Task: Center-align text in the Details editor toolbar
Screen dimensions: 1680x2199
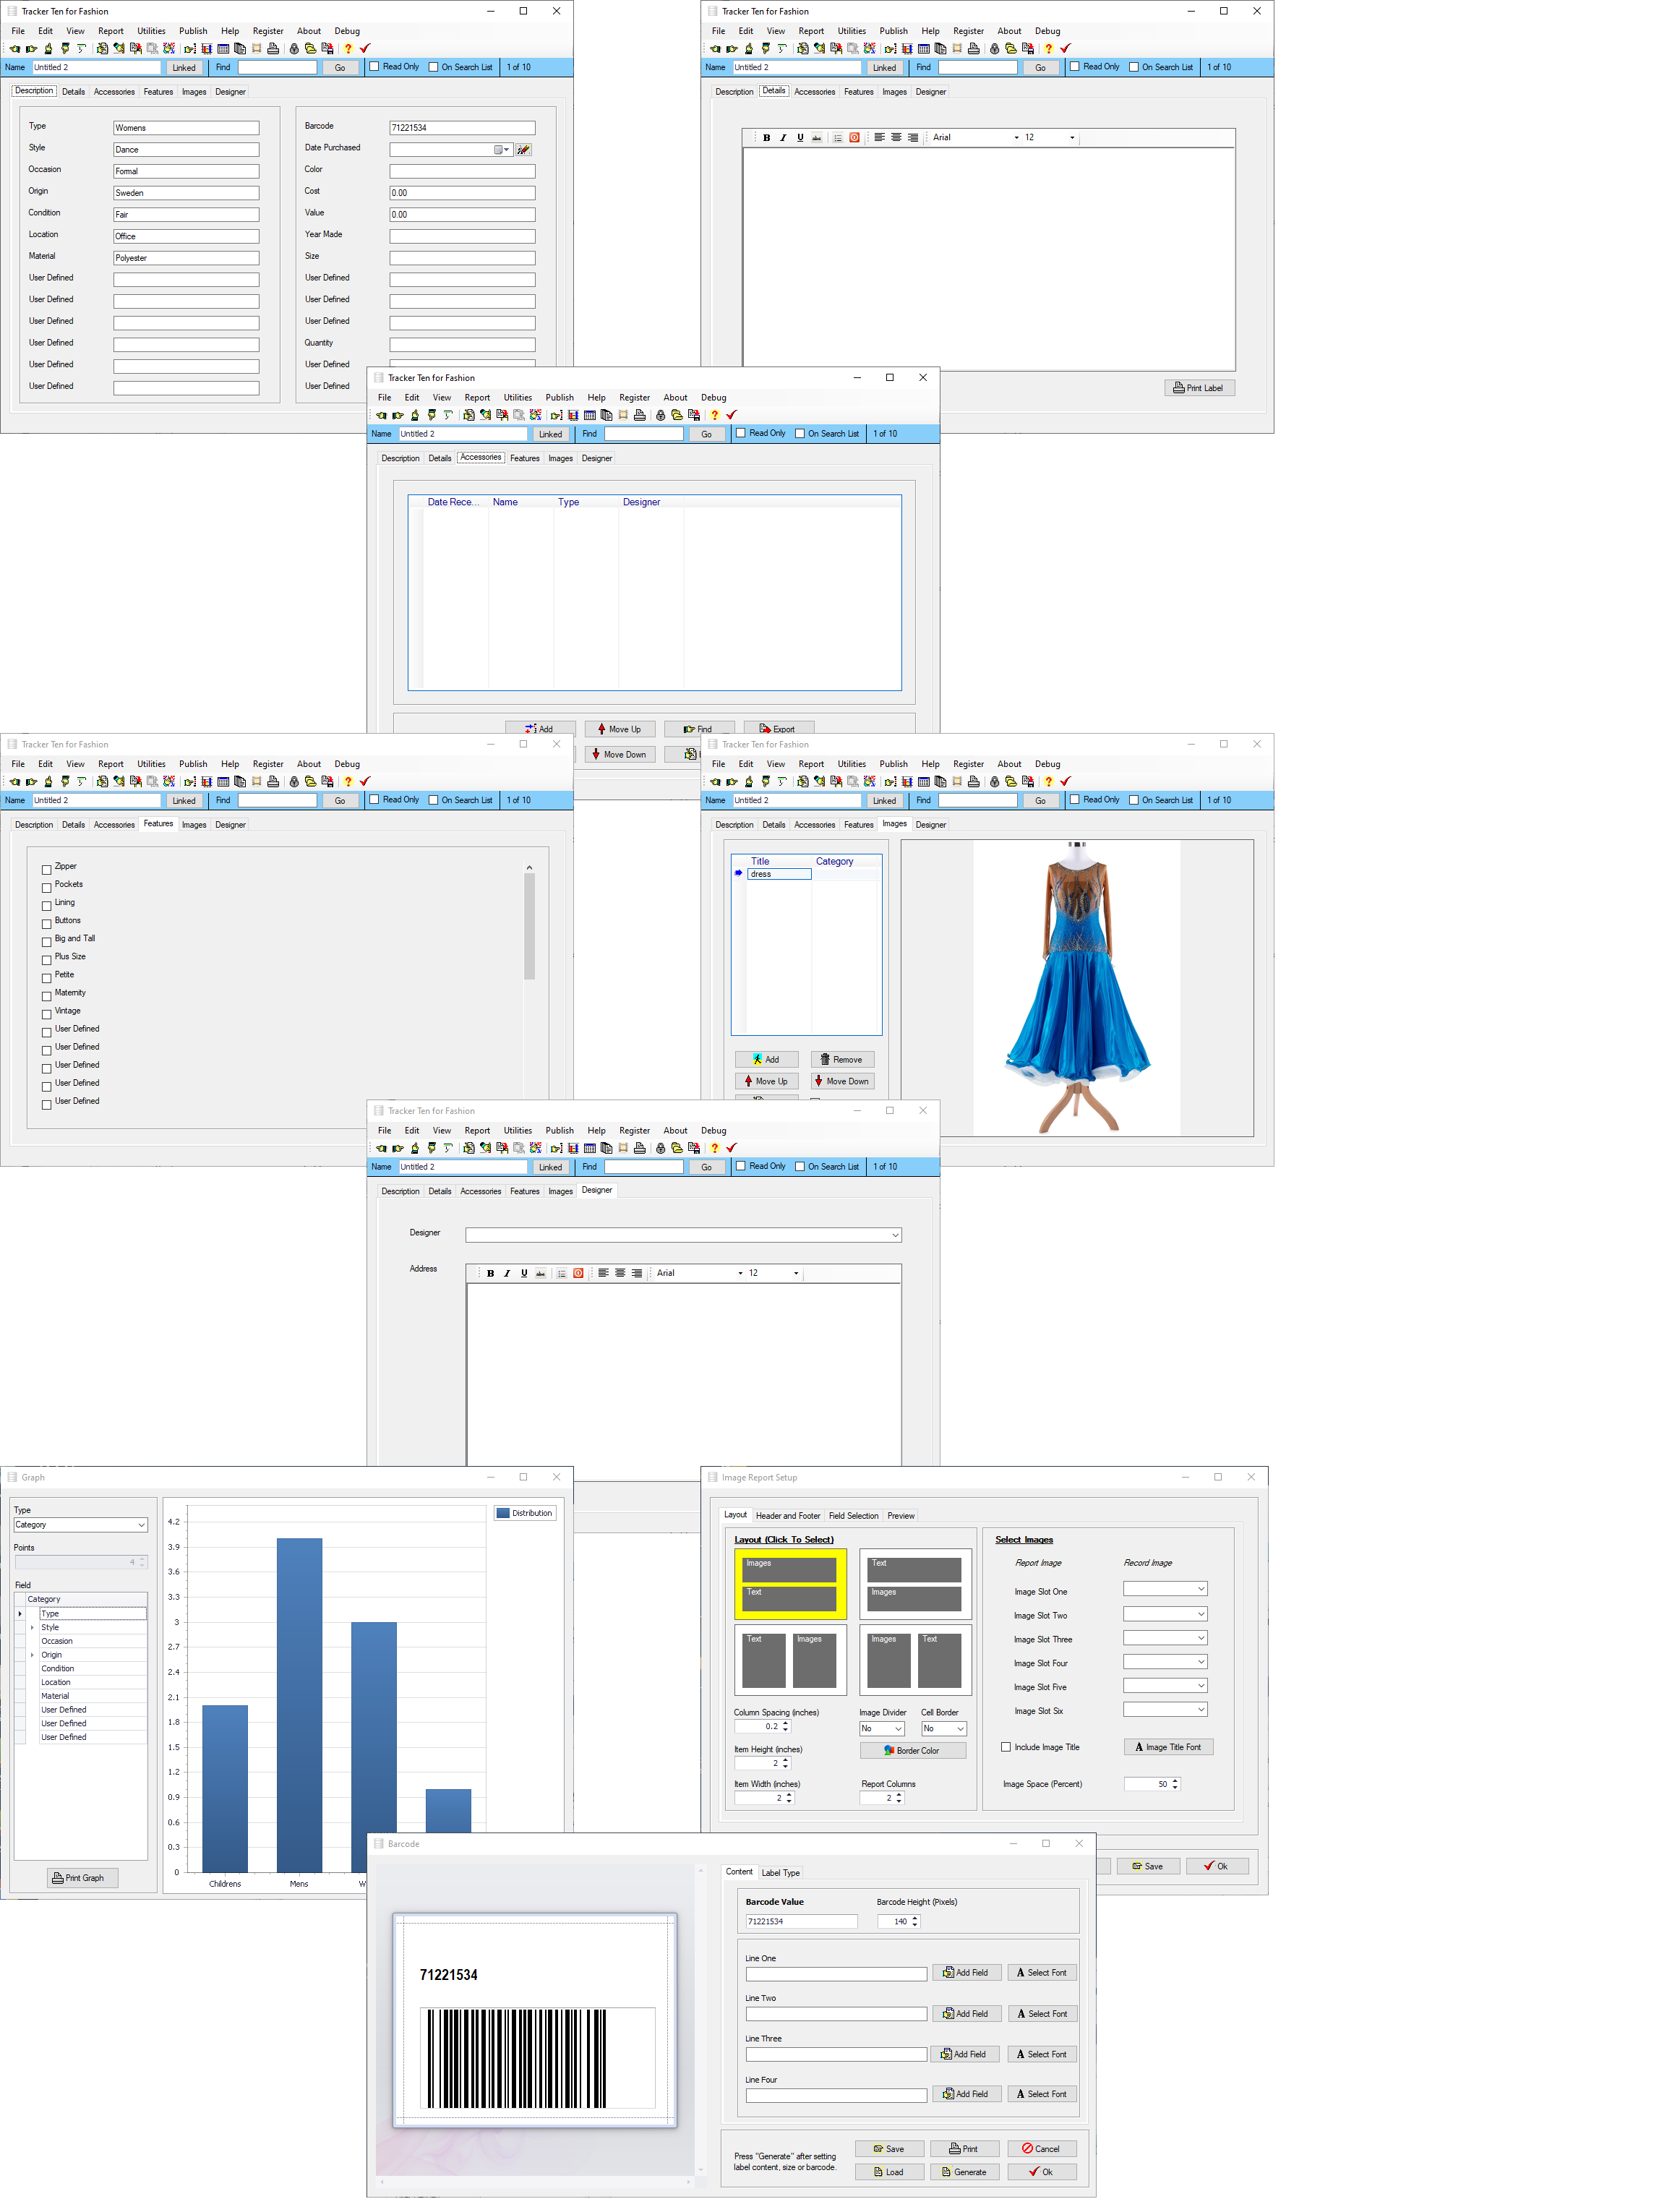Action: tap(896, 138)
